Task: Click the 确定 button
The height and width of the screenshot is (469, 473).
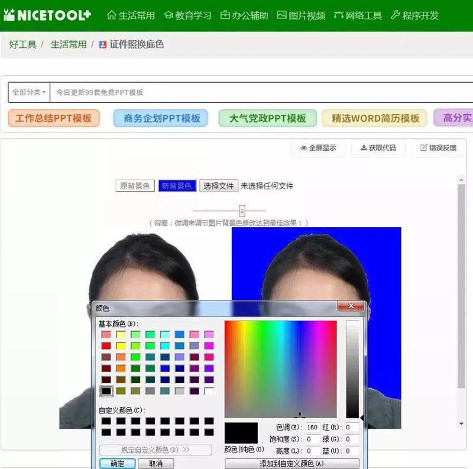Action: coord(117,464)
